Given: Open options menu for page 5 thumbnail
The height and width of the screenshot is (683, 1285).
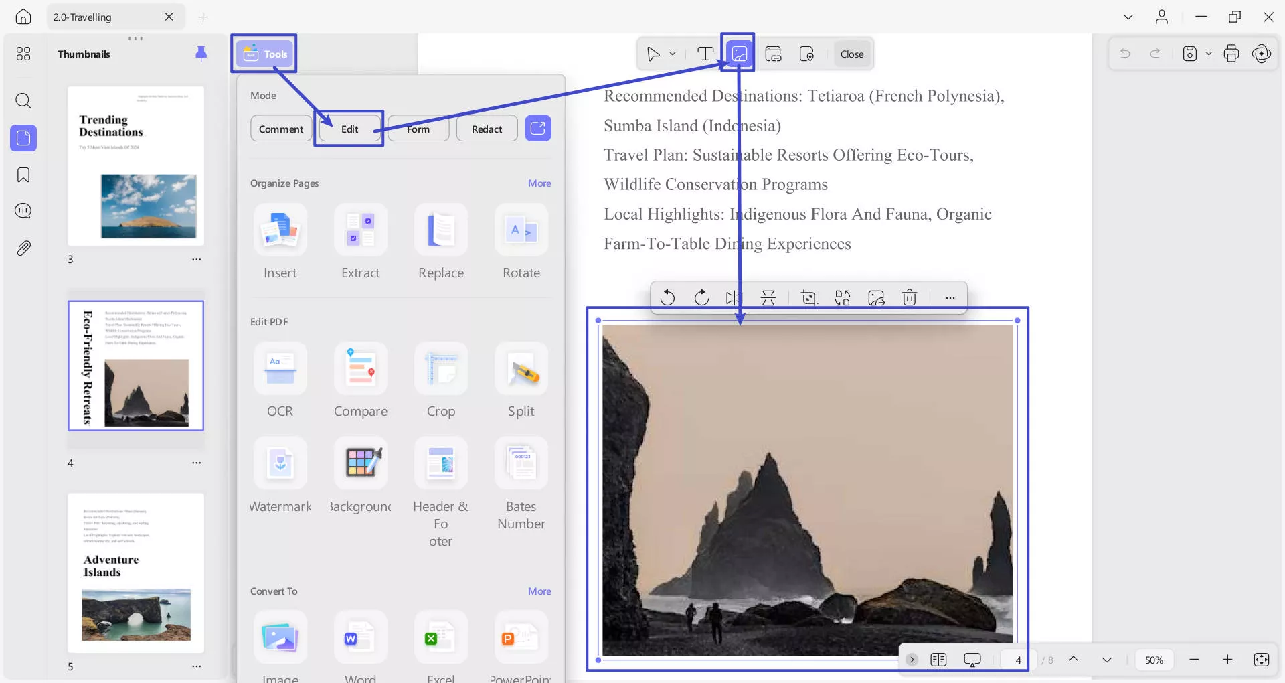Looking at the screenshot, I should click(196, 666).
